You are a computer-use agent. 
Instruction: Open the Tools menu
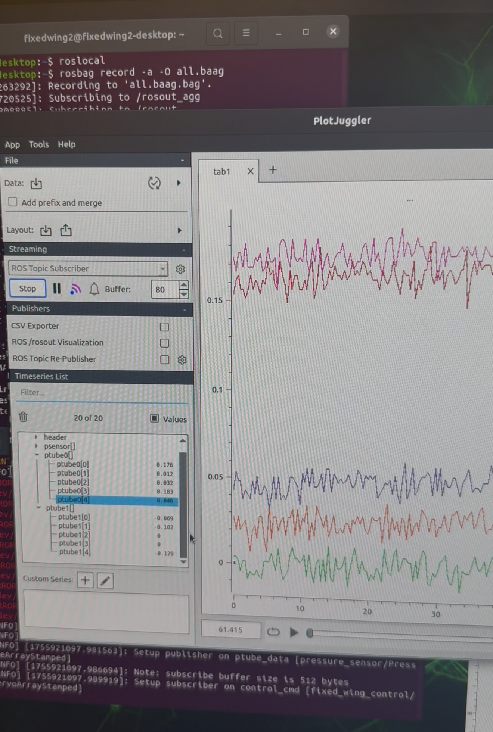click(39, 144)
